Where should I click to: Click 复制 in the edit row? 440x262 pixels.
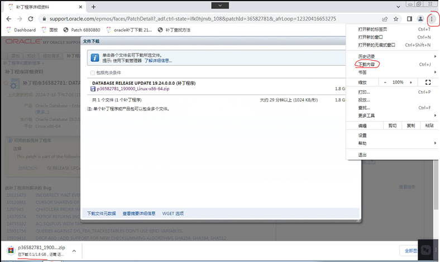tap(411, 125)
